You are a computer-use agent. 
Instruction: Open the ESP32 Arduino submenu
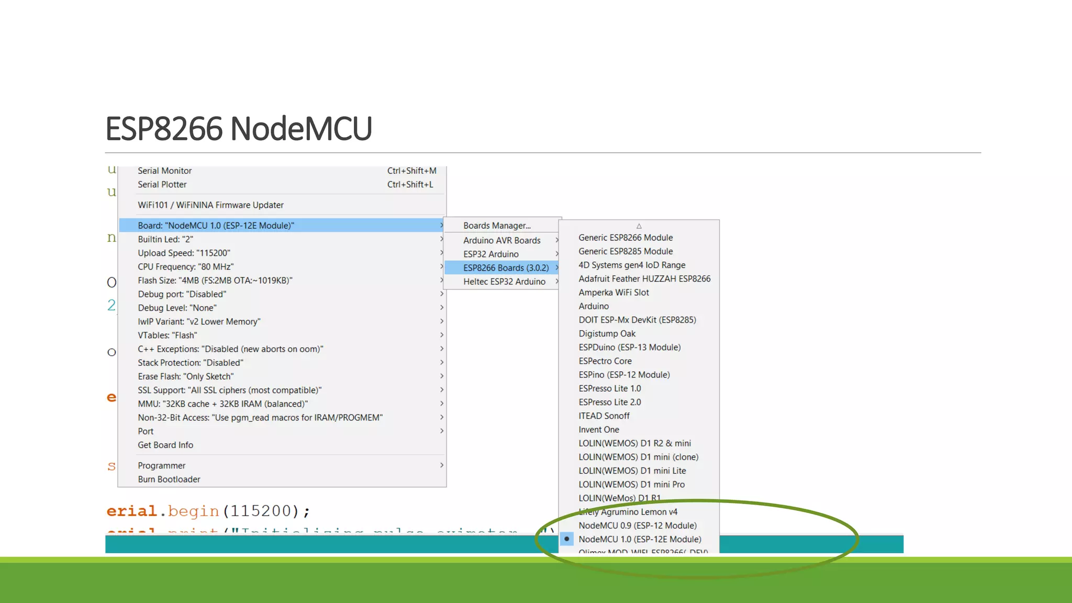click(x=490, y=254)
